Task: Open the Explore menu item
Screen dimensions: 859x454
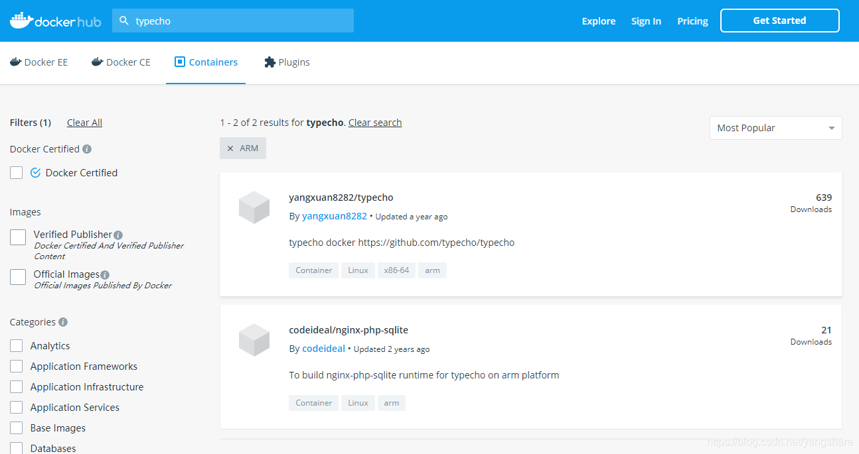Action: point(599,21)
